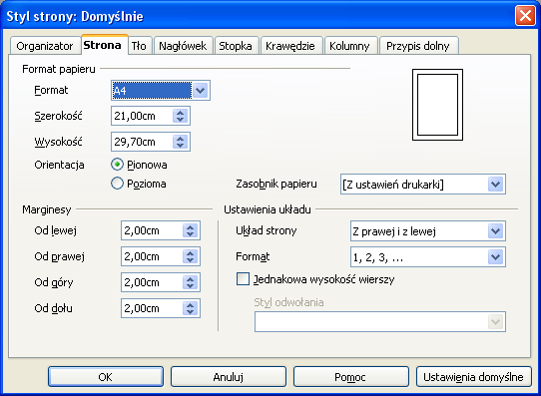
Task: Decrease Od góry margin with down arrow
Action: tap(190, 285)
